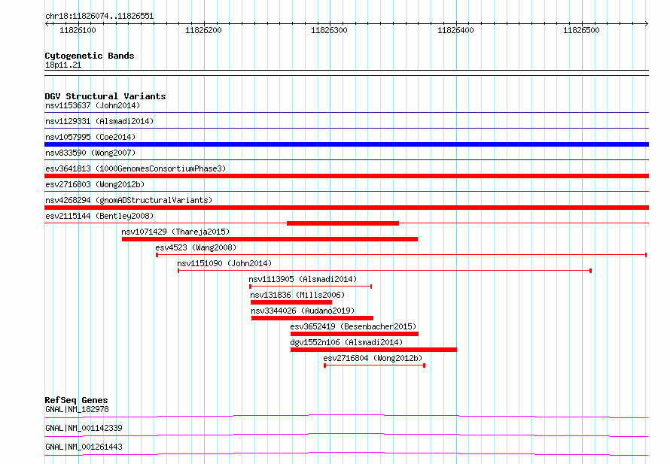Click the nsv1151090 (John2014) label
Viewport: 670px width, 464px height.
(x=224, y=263)
